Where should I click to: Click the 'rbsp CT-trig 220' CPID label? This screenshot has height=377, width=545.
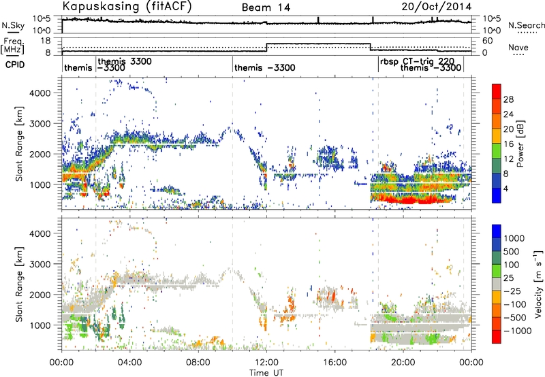417,61
